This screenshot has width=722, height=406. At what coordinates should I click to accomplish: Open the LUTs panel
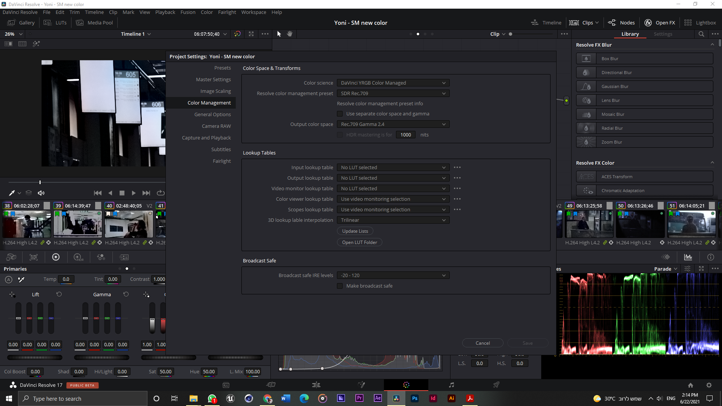pyautogui.click(x=55, y=23)
